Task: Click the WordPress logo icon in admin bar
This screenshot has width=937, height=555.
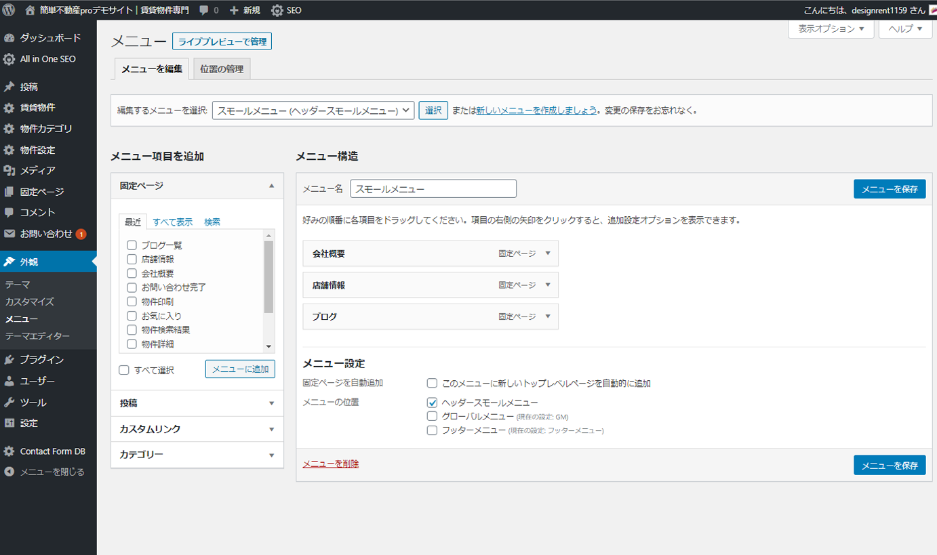Action: tap(9, 10)
